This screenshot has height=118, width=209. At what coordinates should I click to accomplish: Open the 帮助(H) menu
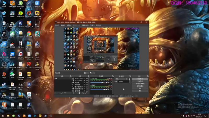click(x=98, y=25)
